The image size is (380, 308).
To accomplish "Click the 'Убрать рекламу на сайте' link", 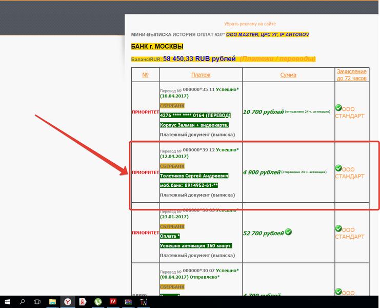I will [250, 24].
